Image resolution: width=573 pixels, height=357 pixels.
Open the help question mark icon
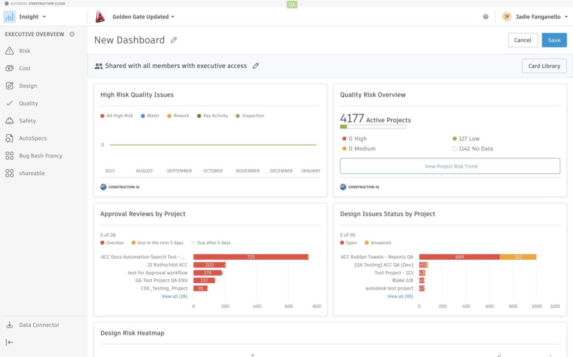click(486, 17)
